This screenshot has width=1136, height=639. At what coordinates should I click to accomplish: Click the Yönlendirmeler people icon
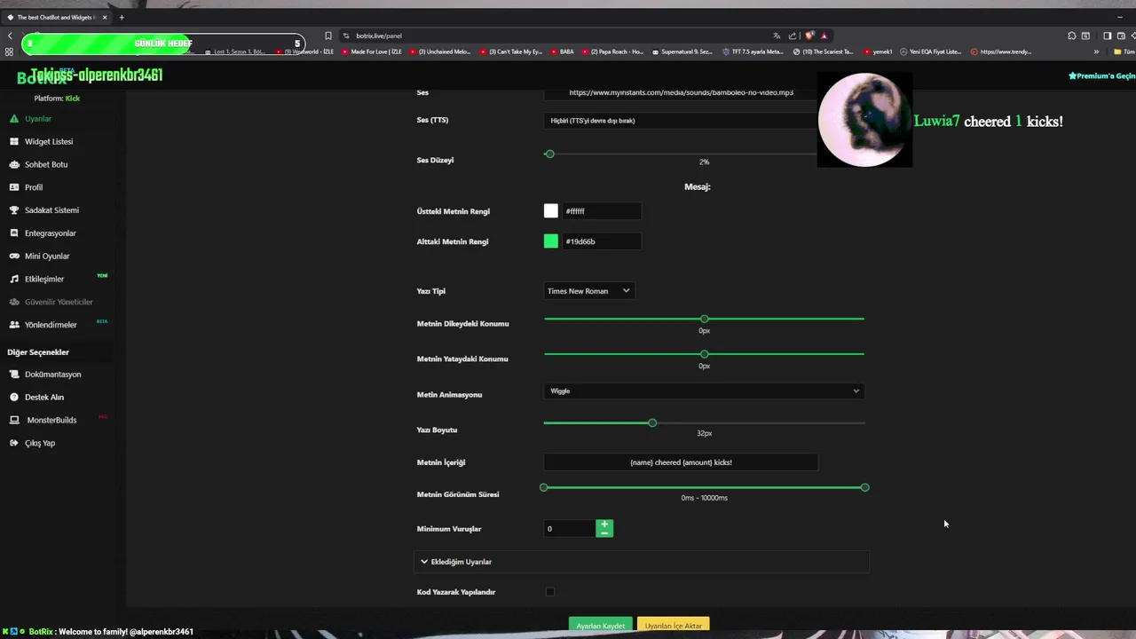coord(14,325)
